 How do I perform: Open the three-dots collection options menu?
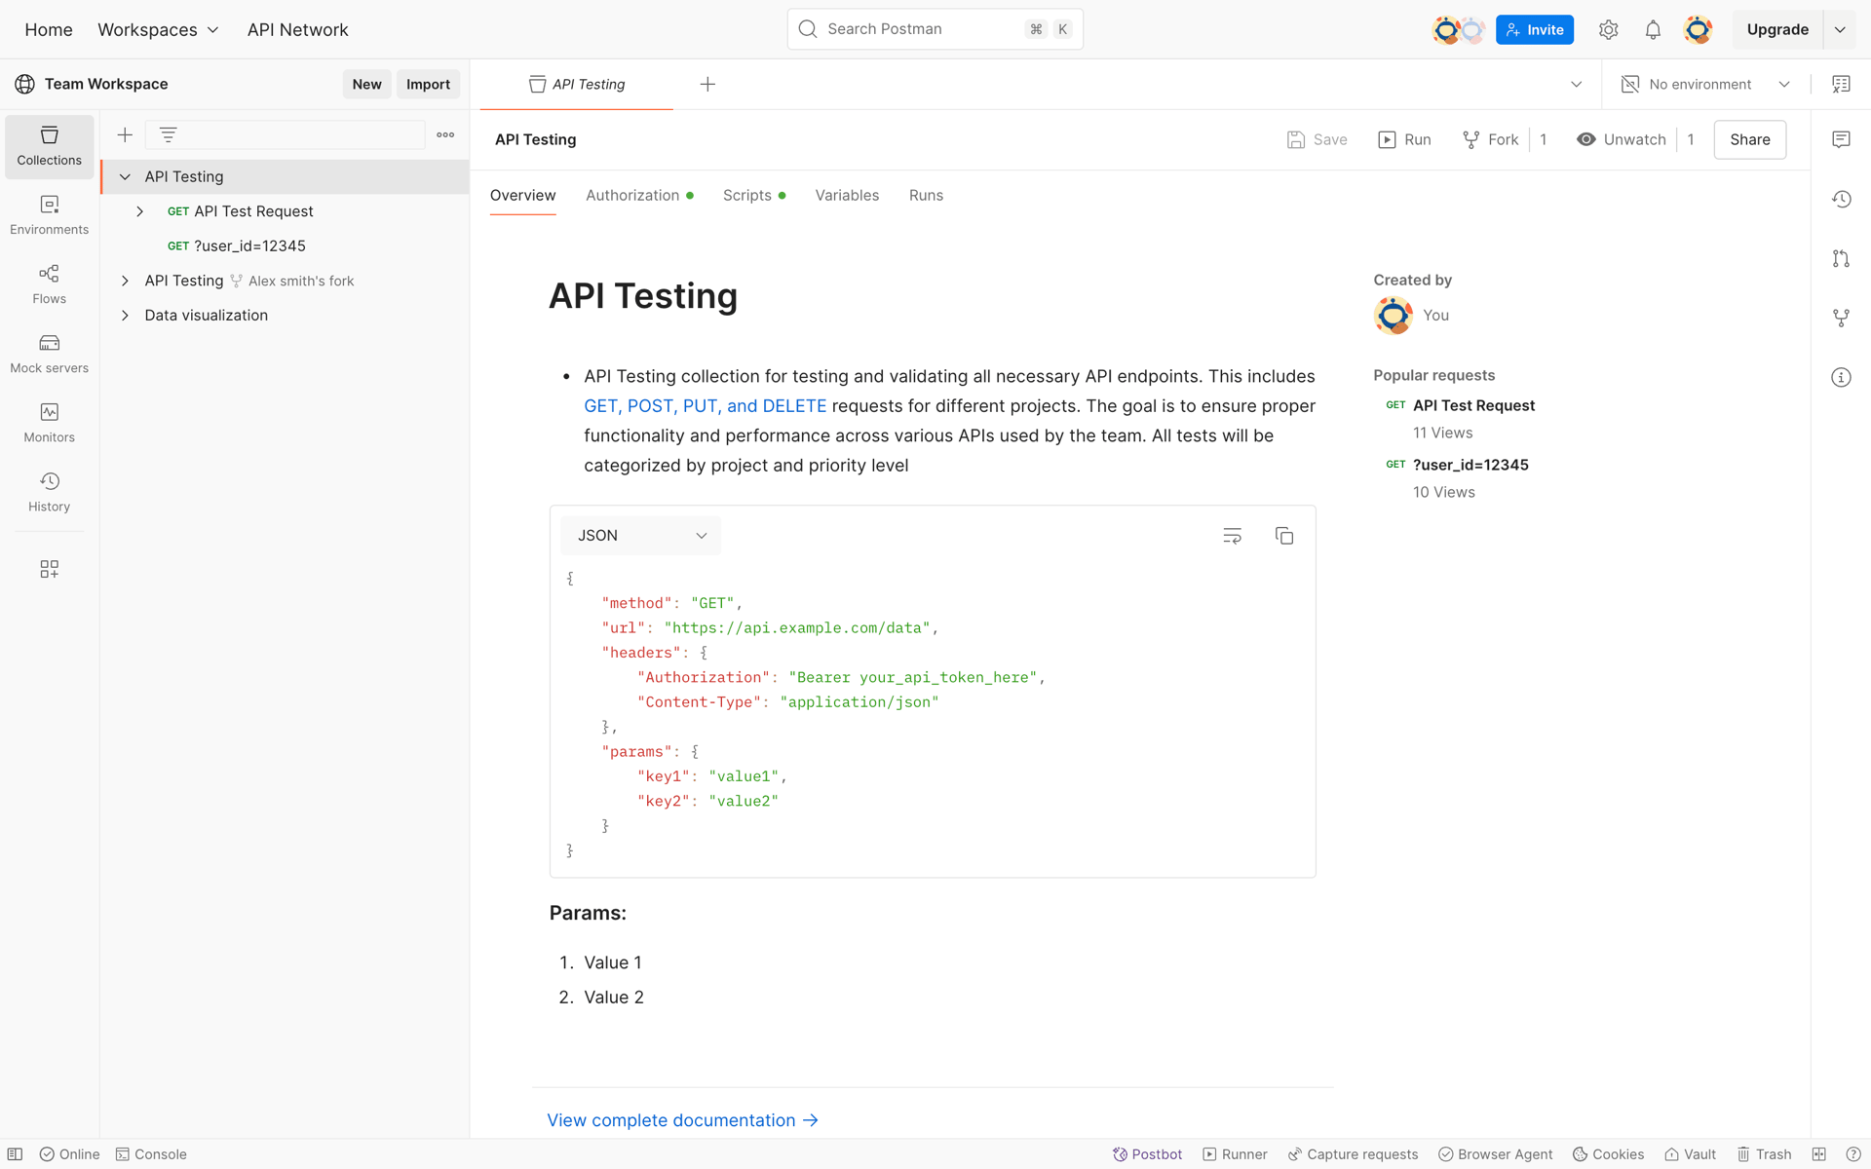click(445, 134)
